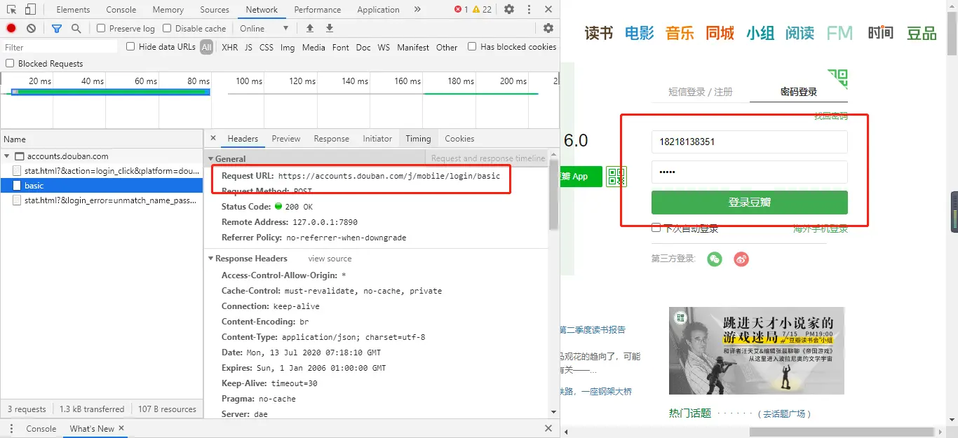This screenshot has height=438, width=958.
Task: Switch to the Console panel tab
Action: (x=121, y=10)
